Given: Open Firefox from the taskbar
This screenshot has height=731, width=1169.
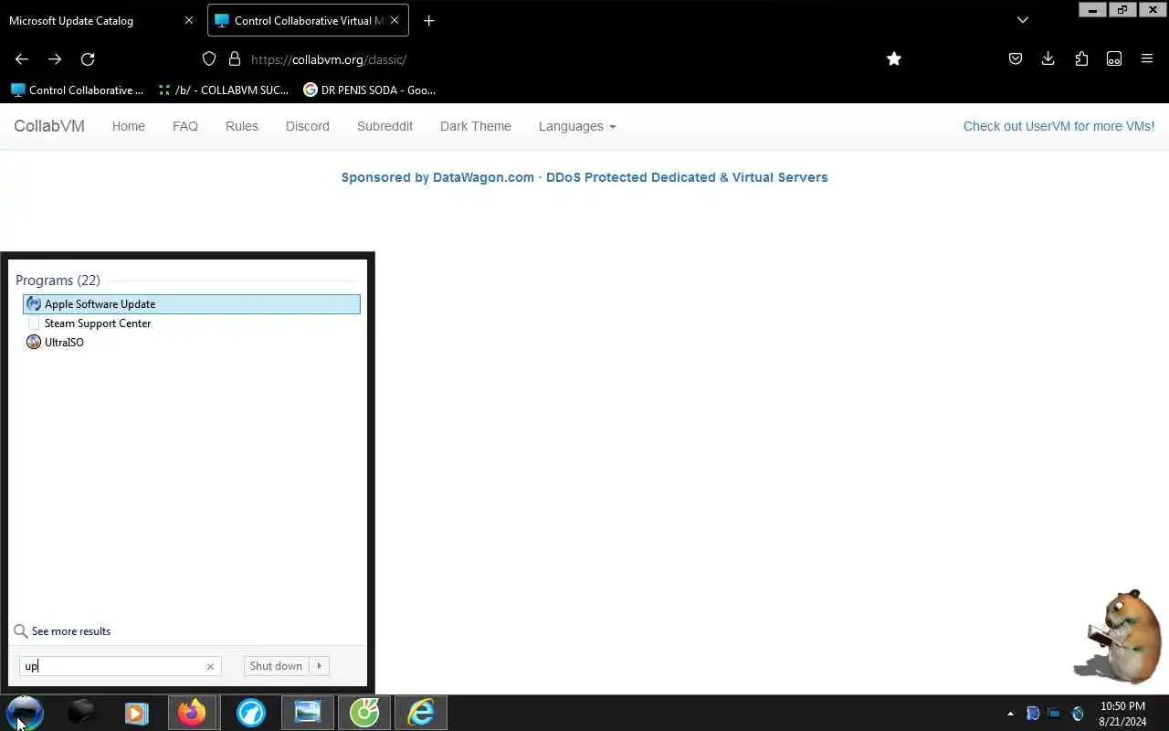Looking at the screenshot, I should tap(192, 713).
